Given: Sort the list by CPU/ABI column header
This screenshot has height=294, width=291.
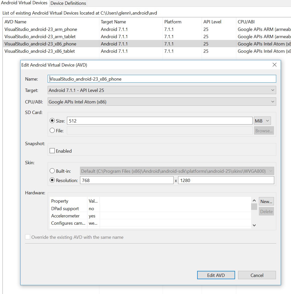Looking at the screenshot, I should 263,22.
